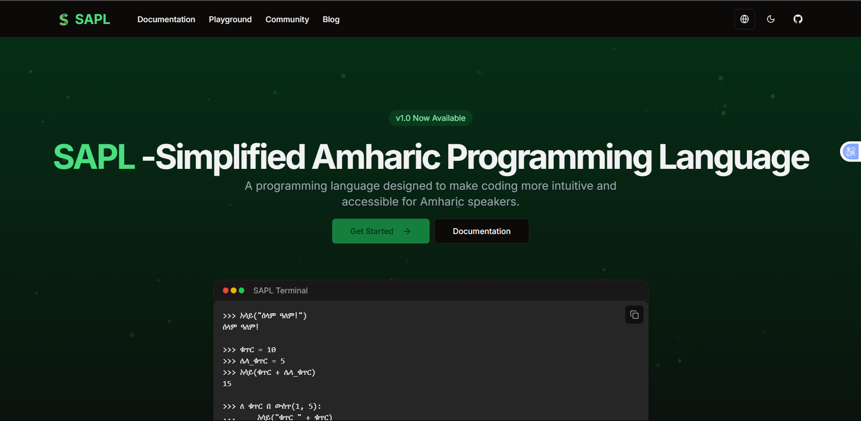Click the yellow traffic-light dot on SAPL Terminal

tap(233, 291)
